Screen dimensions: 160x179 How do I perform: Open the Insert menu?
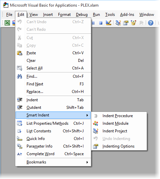point(48,15)
